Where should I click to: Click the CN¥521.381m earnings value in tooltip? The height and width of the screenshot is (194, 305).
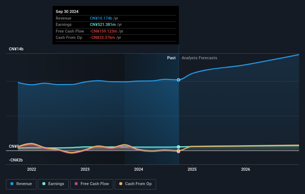click(x=103, y=24)
